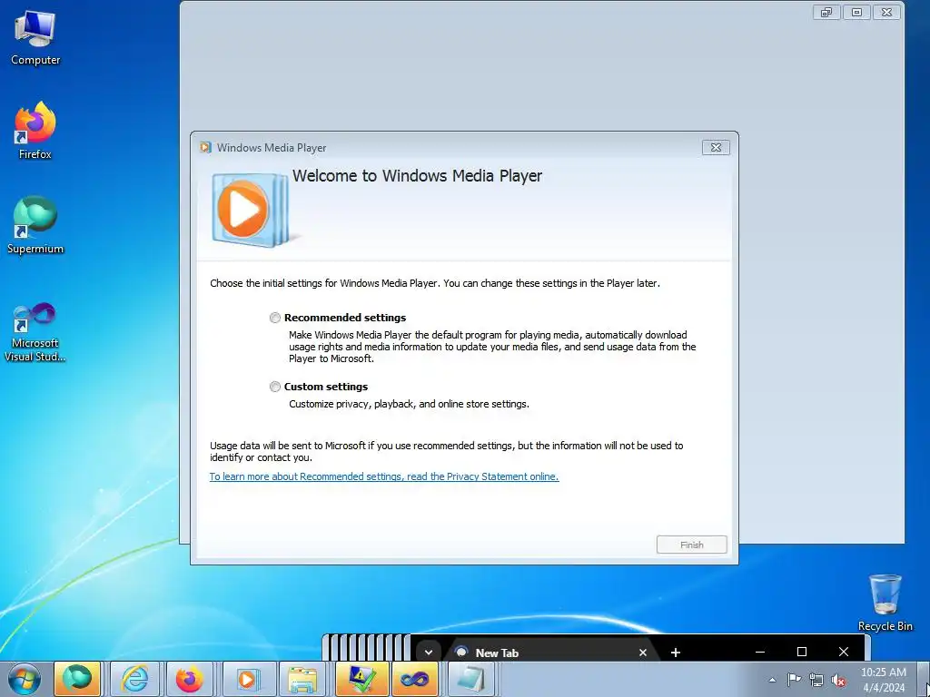Click Firefox icon in the taskbar
The width and height of the screenshot is (930, 697).
[189, 679]
